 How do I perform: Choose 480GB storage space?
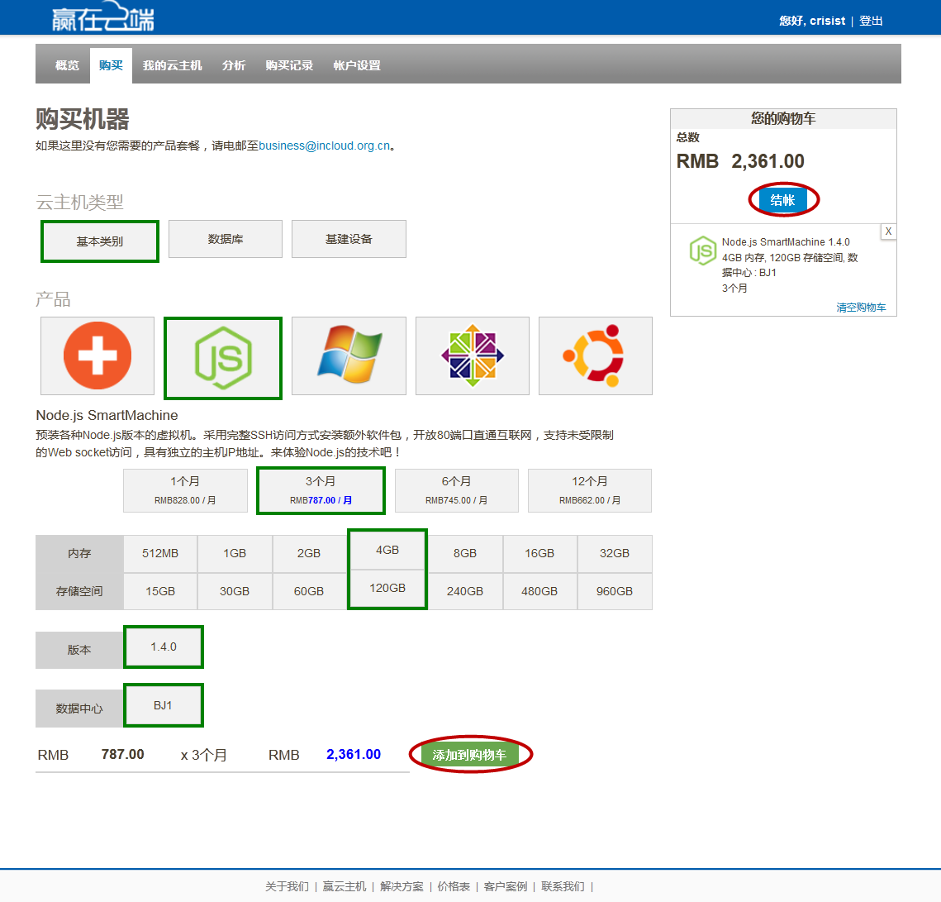[539, 591]
